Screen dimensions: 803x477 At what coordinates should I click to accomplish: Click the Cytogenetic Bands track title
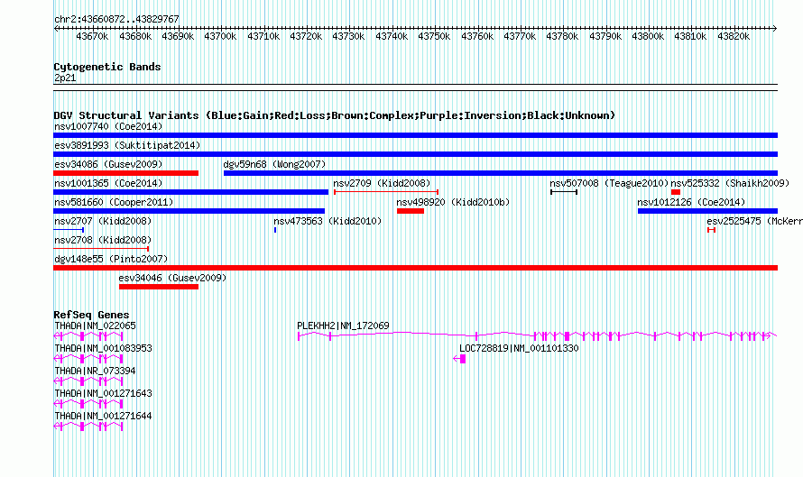click(x=107, y=67)
